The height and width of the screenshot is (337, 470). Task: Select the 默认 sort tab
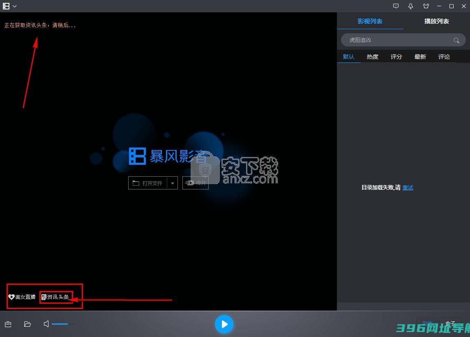click(349, 57)
